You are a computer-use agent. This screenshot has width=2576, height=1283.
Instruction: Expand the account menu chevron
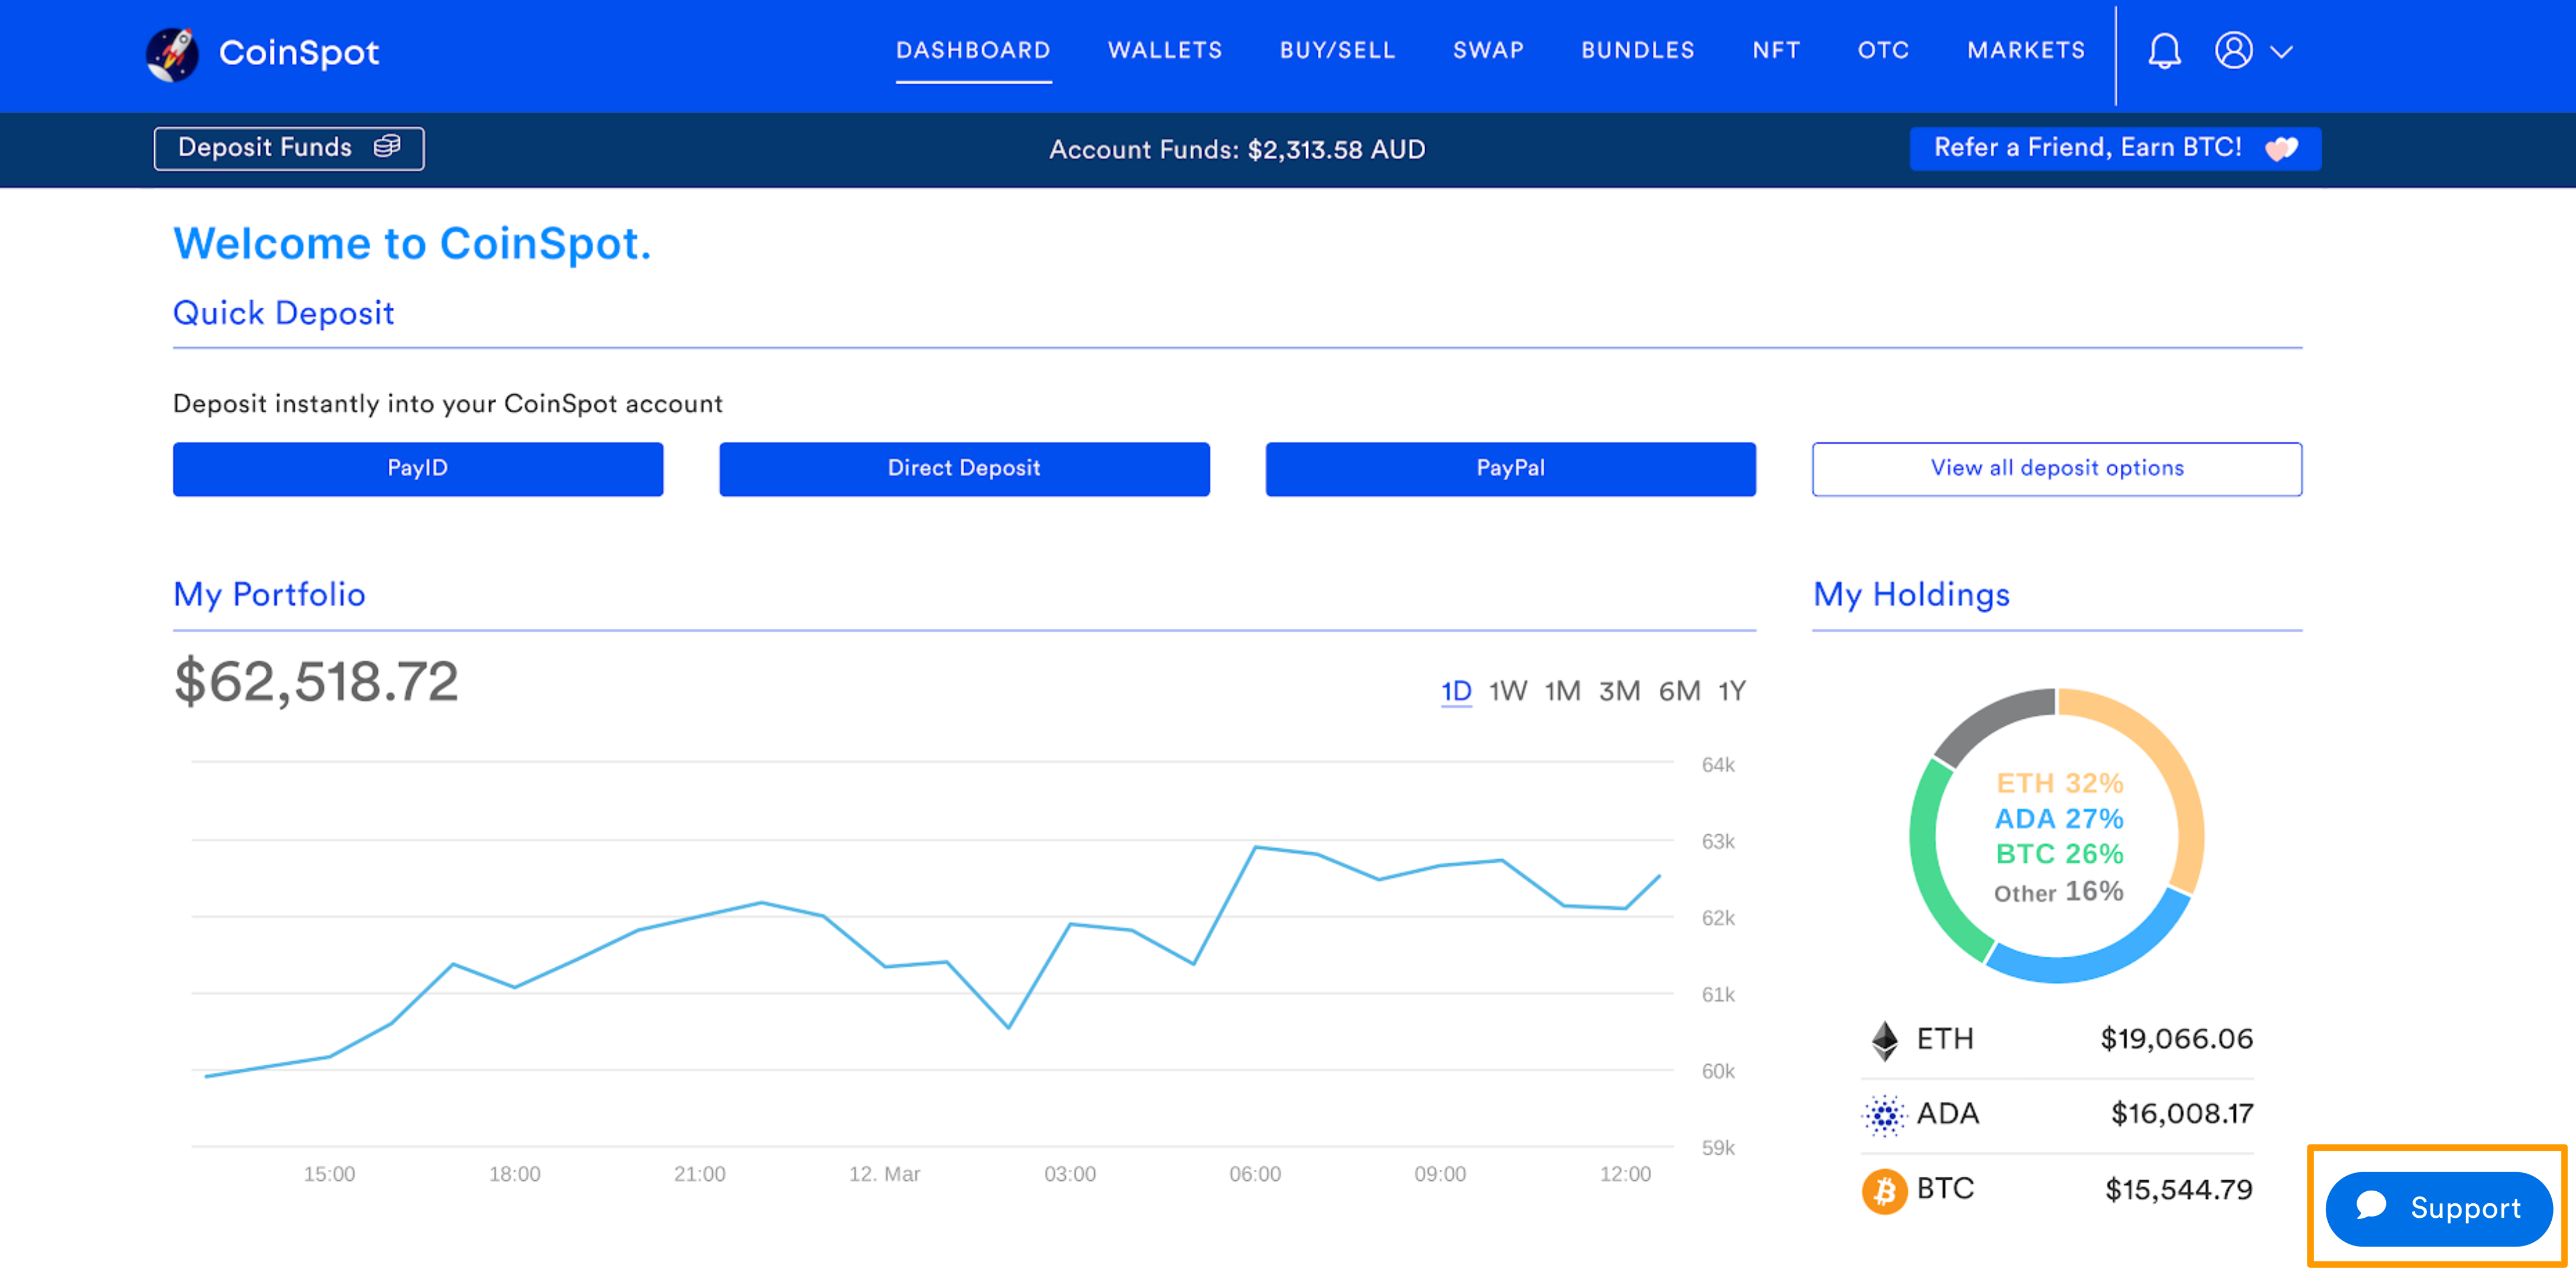[x=2281, y=52]
